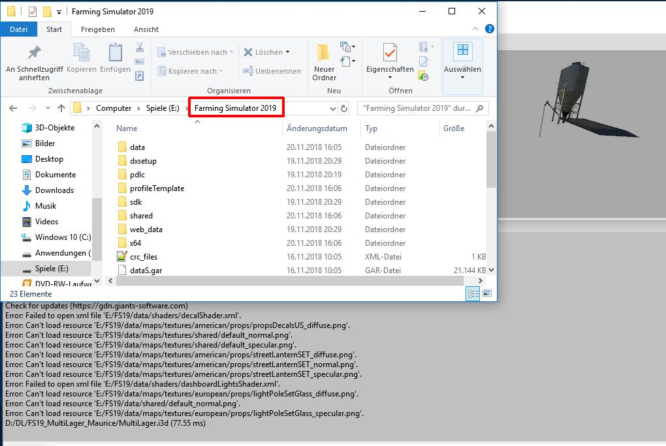
Task: Open the address bar history dropdown
Action: pos(332,109)
